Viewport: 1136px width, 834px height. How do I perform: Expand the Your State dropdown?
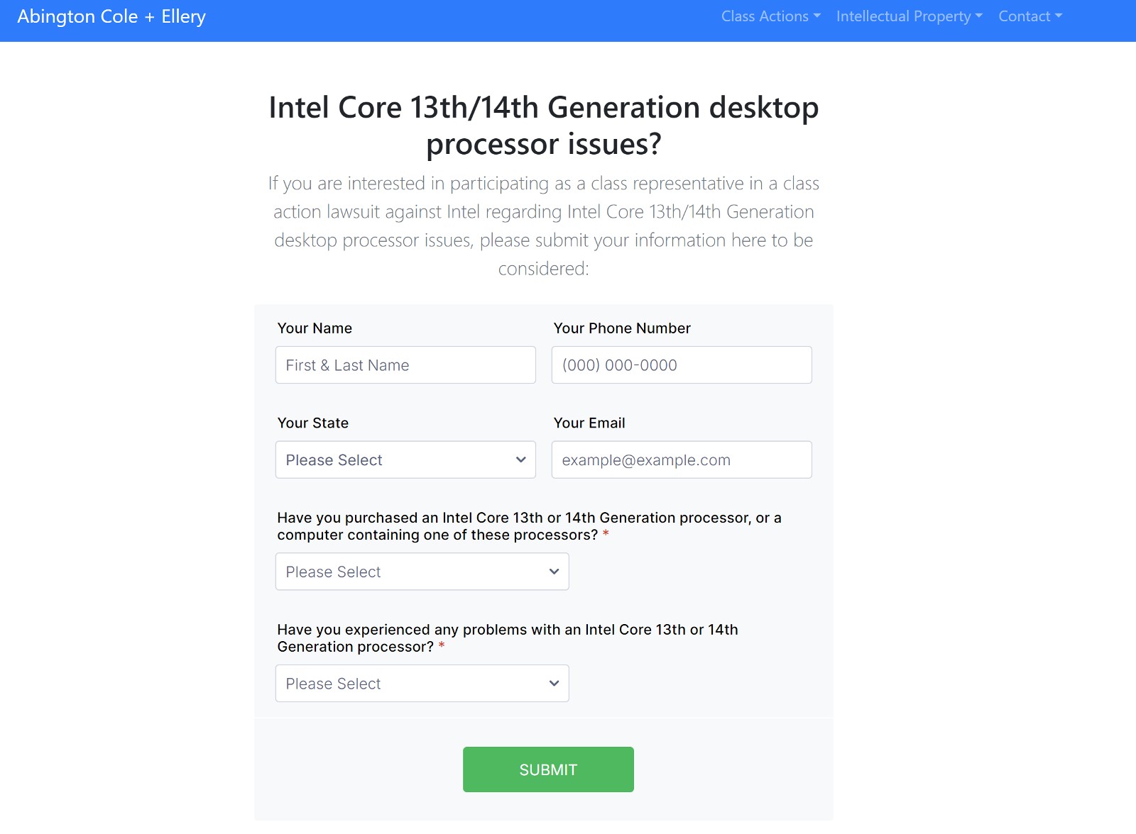405,460
